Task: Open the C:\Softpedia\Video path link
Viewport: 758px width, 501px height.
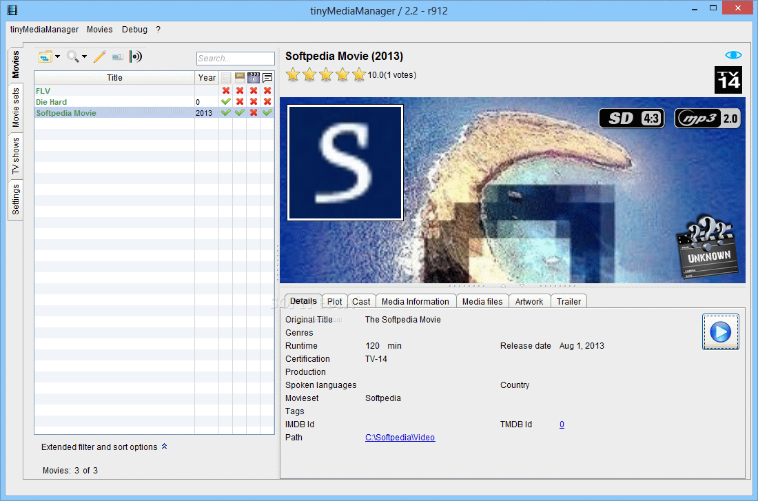Action: tap(400, 437)
